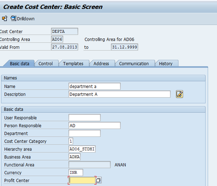Click the ANAN text beside Functional Area
The image size is (217, 186).
pos(120,165)
